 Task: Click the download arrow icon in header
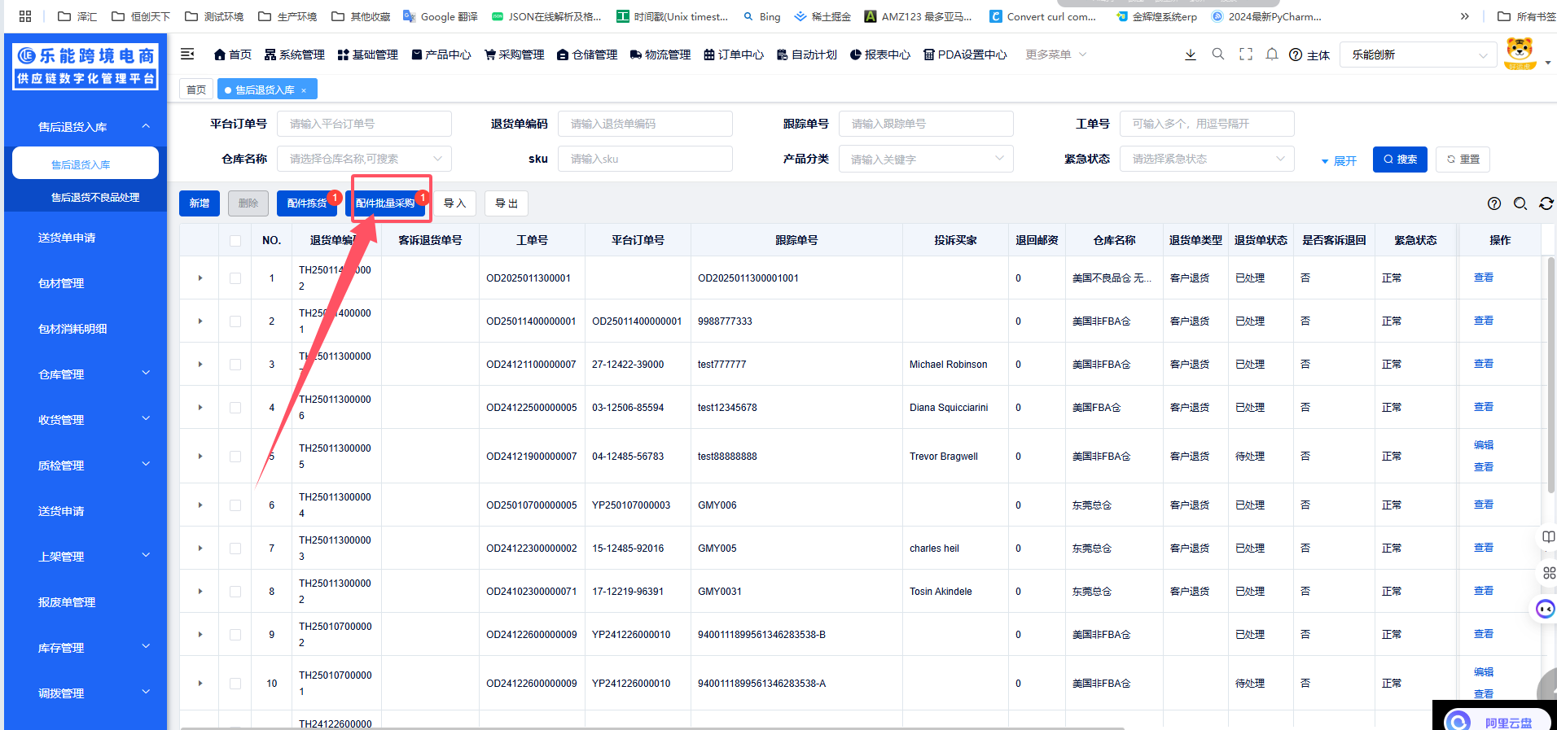point(1190,55)
